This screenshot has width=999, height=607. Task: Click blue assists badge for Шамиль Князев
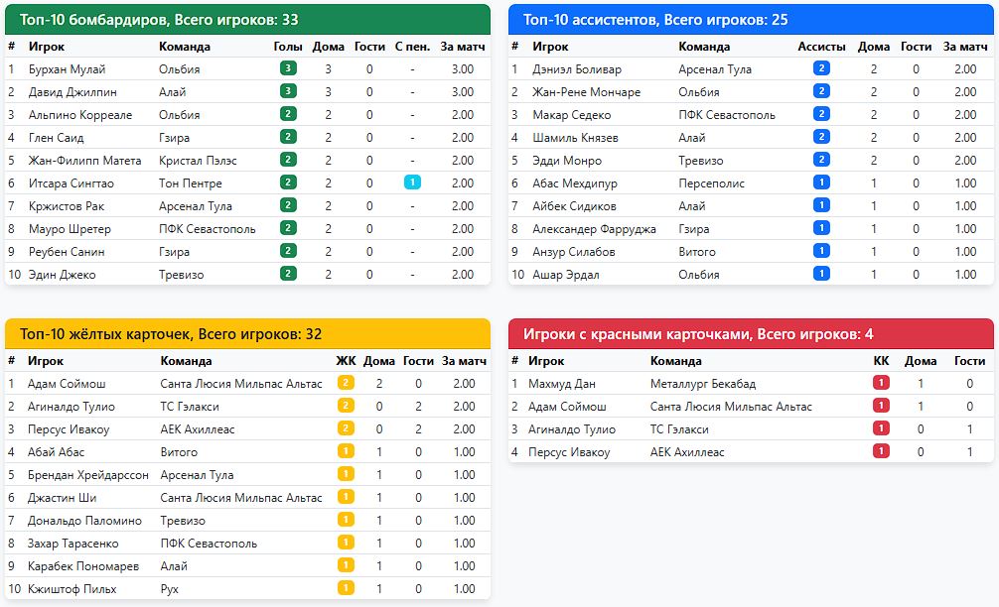821,137
